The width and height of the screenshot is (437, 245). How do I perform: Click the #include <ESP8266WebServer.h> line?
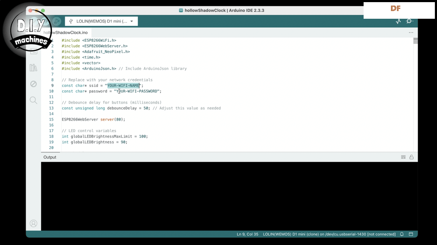click(94, 46)
